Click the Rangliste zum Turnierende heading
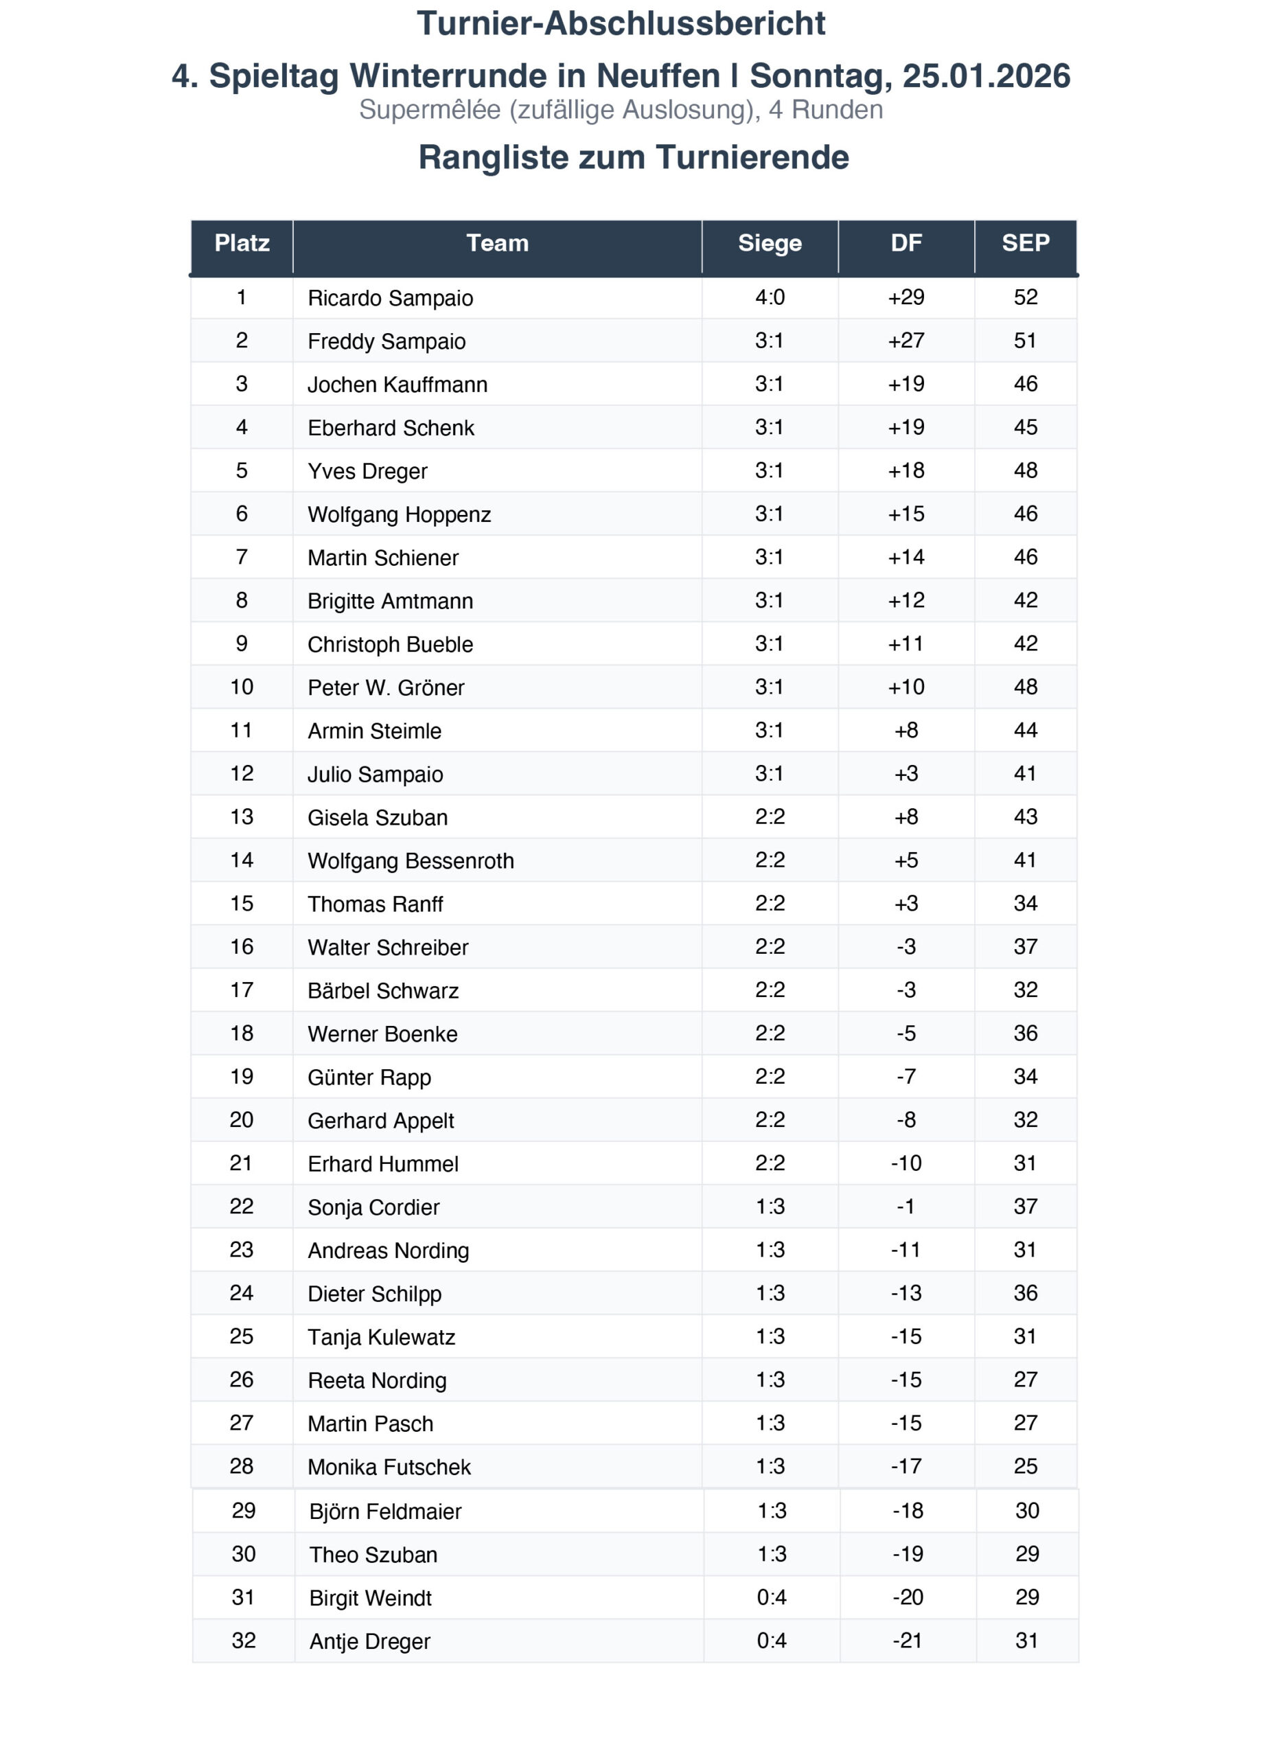Image resolution: width=1268 pixels, height=1758 pixels. pyautogui.click(x=633, y=157)
